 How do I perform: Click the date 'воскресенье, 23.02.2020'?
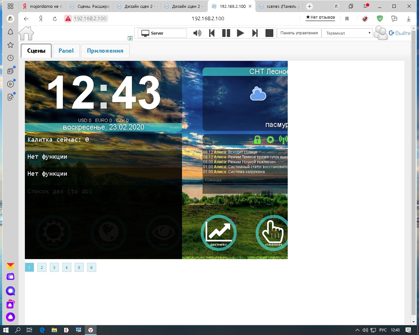pyautogui.click(x=103, y=127)
